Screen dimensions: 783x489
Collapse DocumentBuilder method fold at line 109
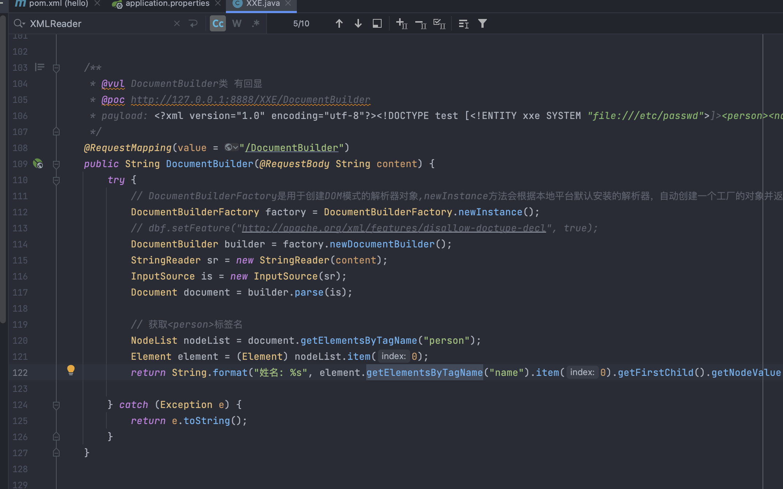coord(56,164)
